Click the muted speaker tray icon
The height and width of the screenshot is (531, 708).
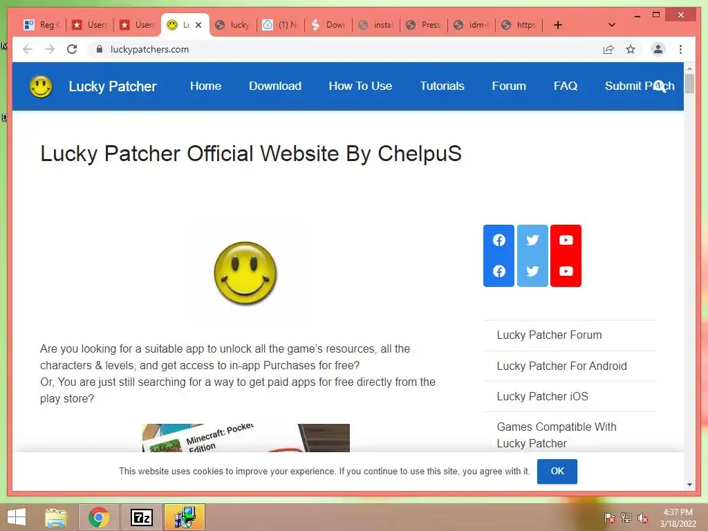click(x=643, y=518)
